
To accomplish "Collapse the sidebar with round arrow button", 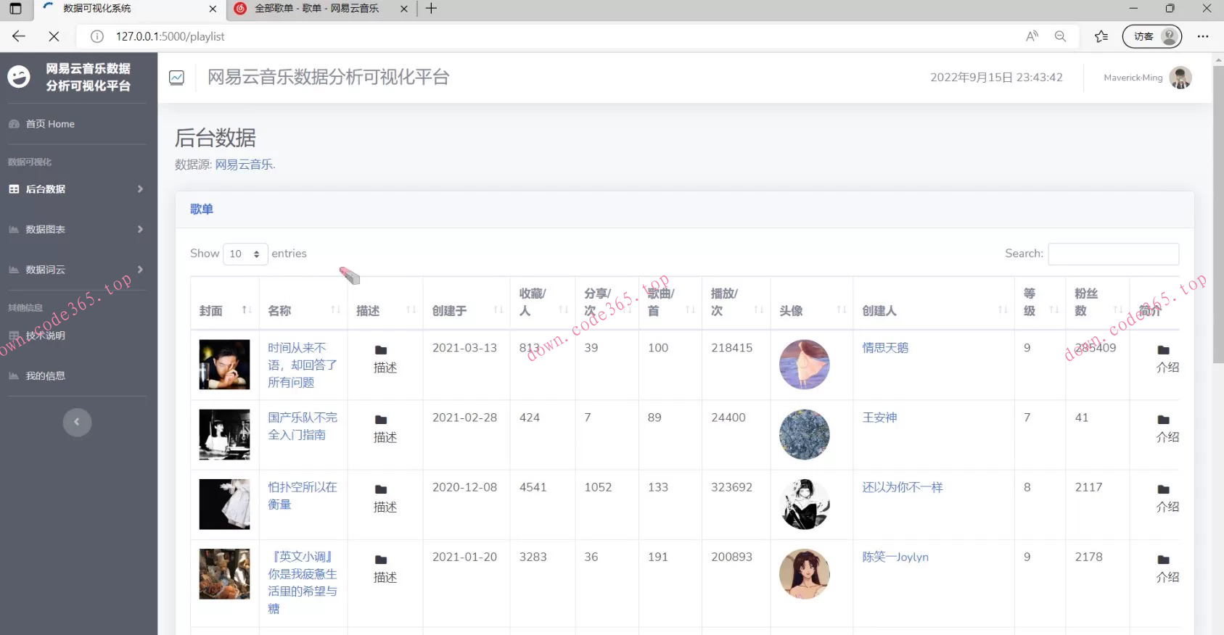I will [x=77, y=422].
